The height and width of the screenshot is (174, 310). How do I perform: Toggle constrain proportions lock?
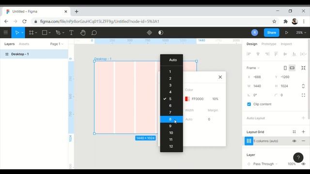[303, 86]
